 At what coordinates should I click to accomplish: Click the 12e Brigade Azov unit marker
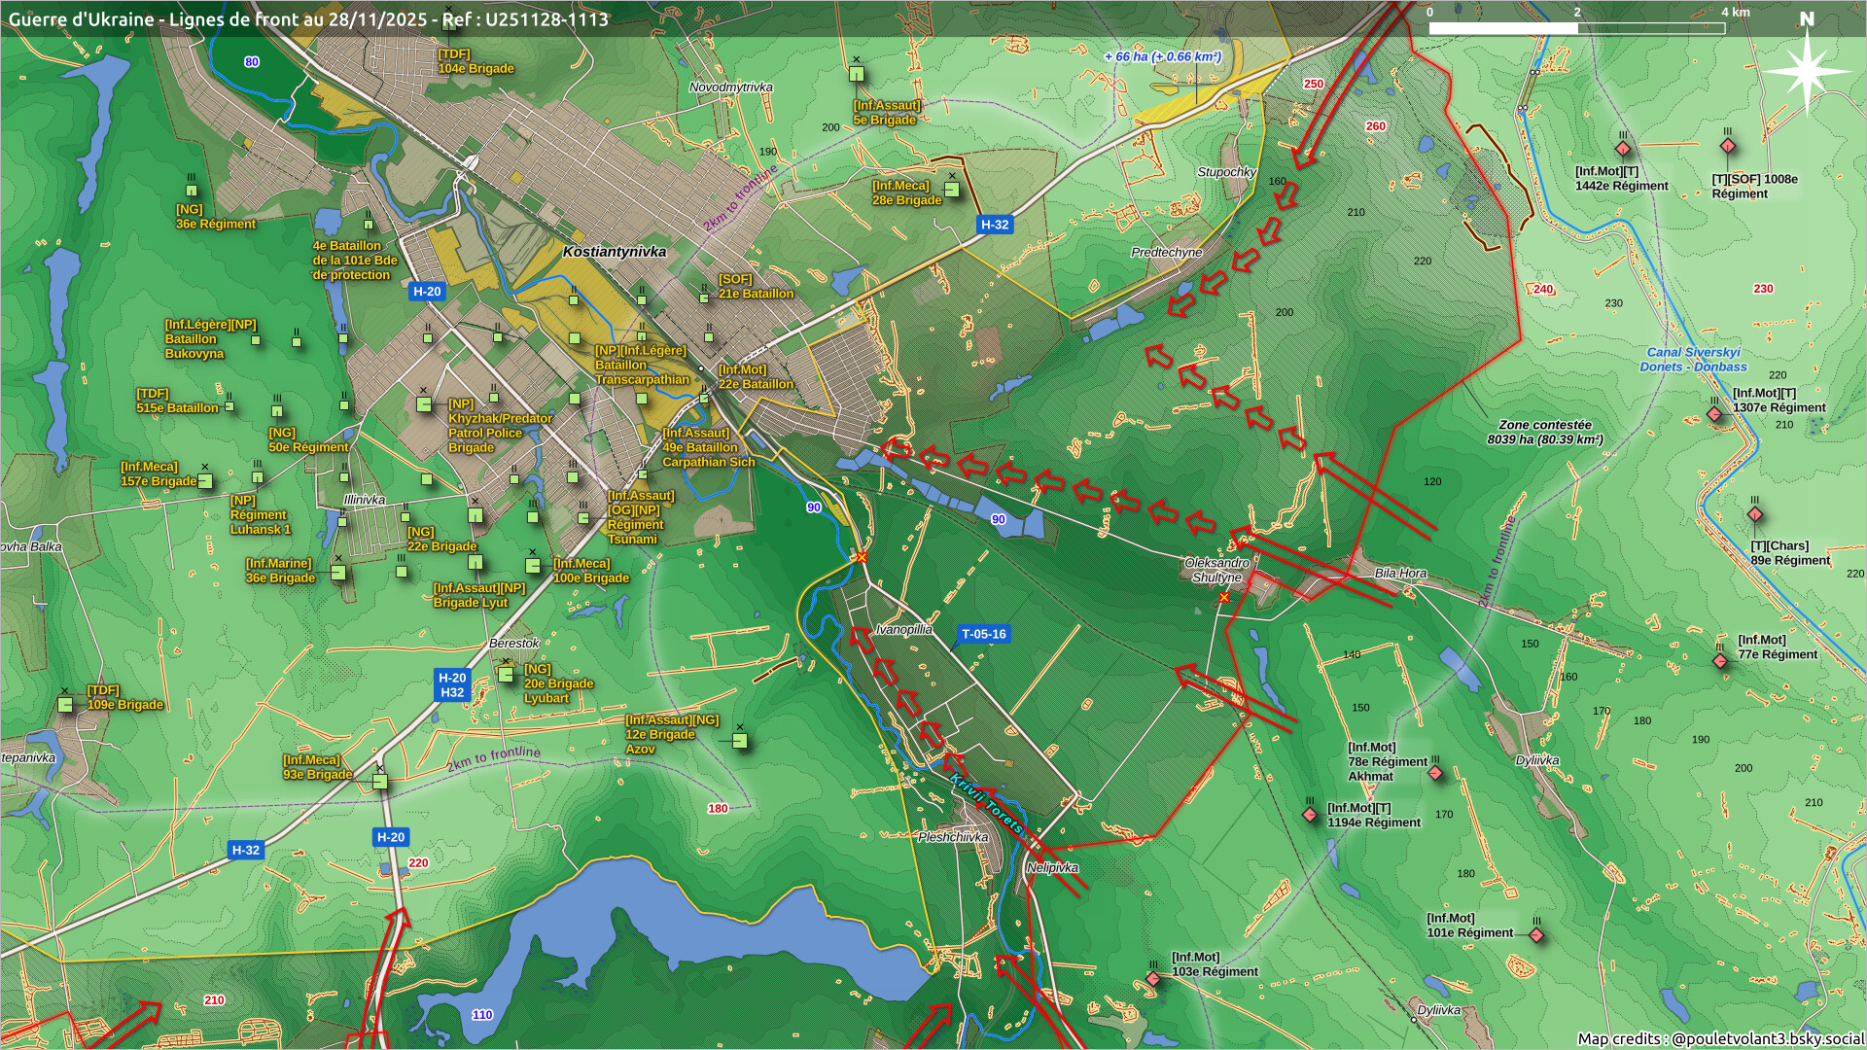(x=739, y=741)
